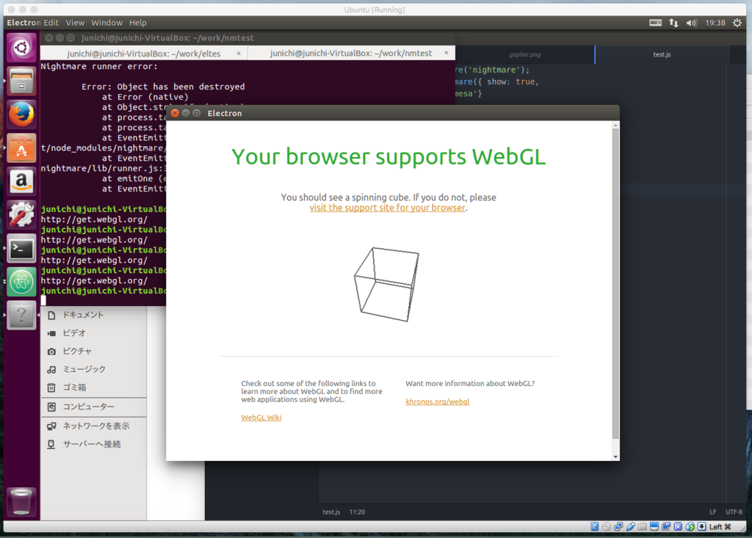
Task: Open System Settings wrench-and-gear icon
Action: pos(21,215)
